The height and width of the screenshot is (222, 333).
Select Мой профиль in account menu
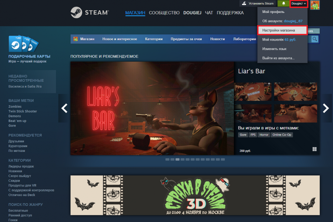(x=282, y=12)
